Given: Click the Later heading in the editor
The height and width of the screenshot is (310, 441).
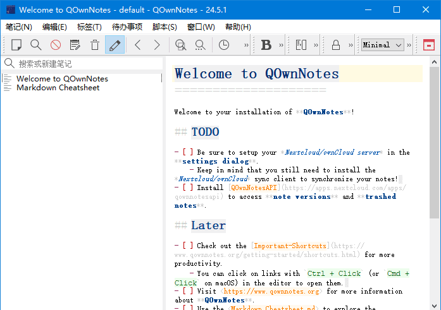Looking at the screenshot, I should pyautogui.click(x=208, y=225).
